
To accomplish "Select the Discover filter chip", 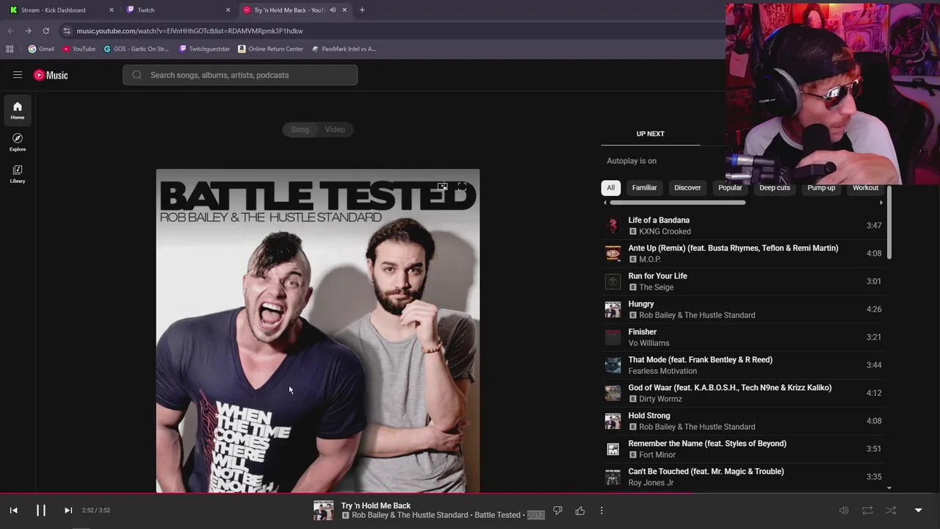I will click(x=687, y=187).
